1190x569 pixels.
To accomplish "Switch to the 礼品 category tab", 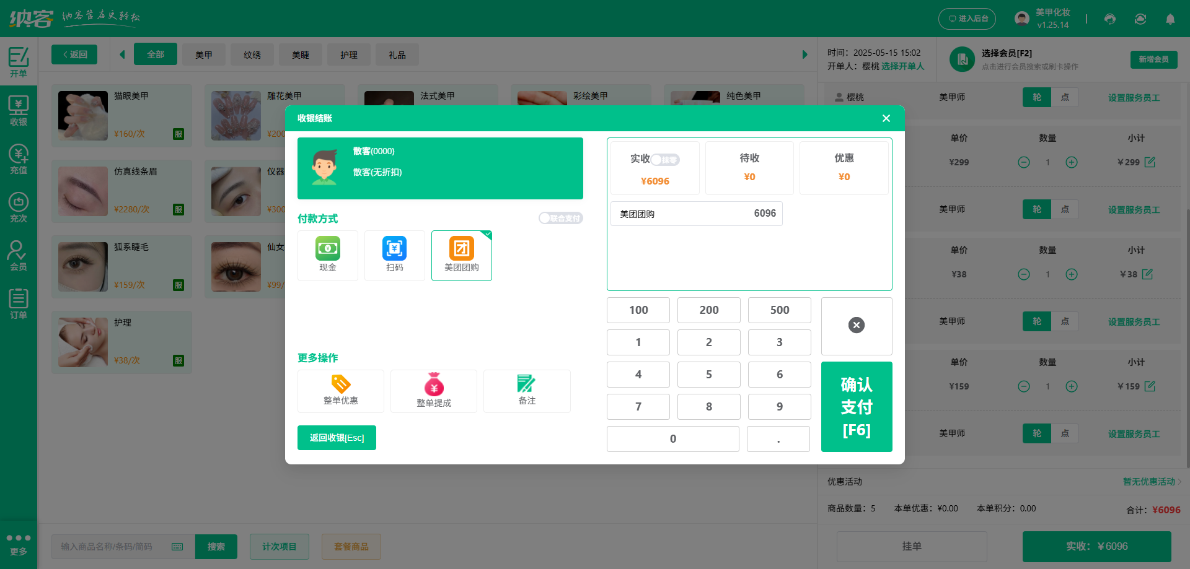I will pos(397,54).
